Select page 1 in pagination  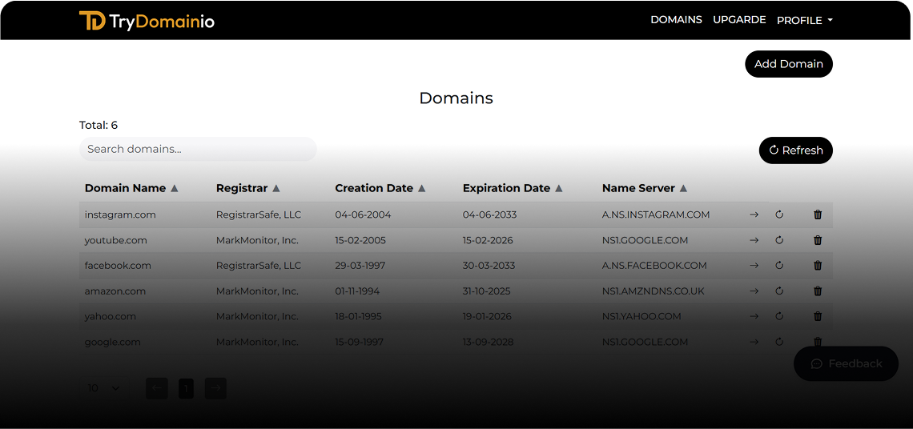point(187,388)
